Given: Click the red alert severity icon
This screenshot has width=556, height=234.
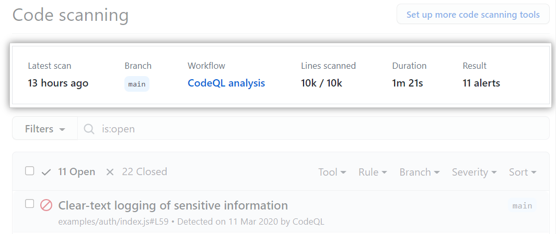Looking at the screenshot, I should (46, 205).
